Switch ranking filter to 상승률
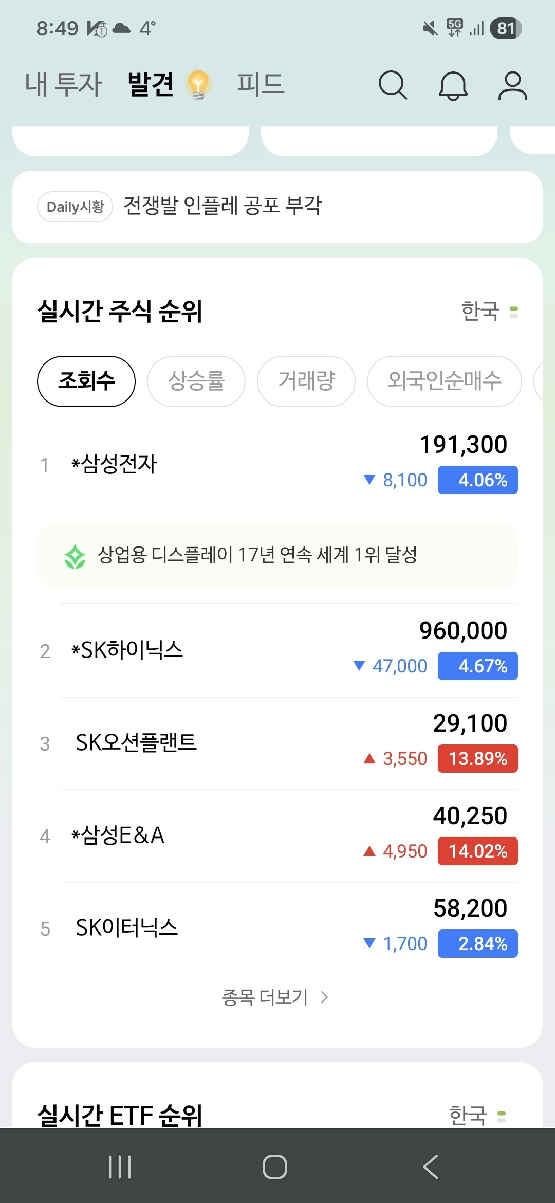555x1203 pixels. pyautogui.click(x=196, y=381)
